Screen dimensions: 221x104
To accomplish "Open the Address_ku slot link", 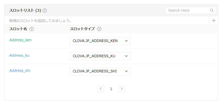I will pos(19,55).
